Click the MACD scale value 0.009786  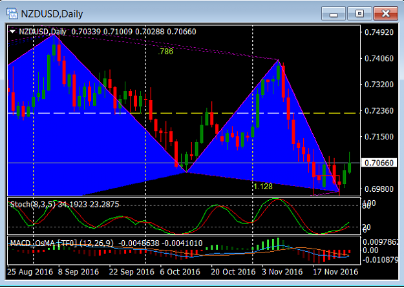pos(380,242)
